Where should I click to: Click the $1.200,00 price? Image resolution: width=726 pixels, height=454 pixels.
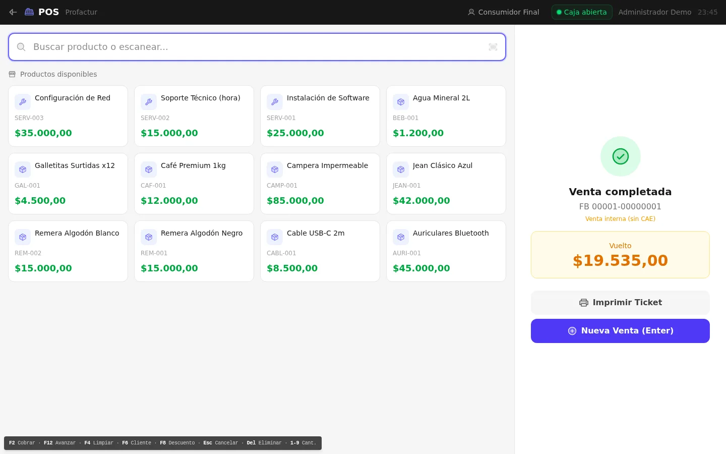(418, 133)
